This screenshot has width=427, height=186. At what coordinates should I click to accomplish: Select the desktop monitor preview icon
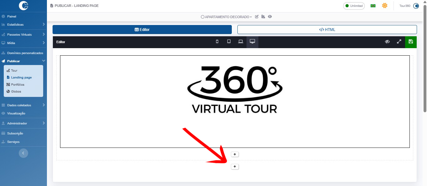point(252,42)
